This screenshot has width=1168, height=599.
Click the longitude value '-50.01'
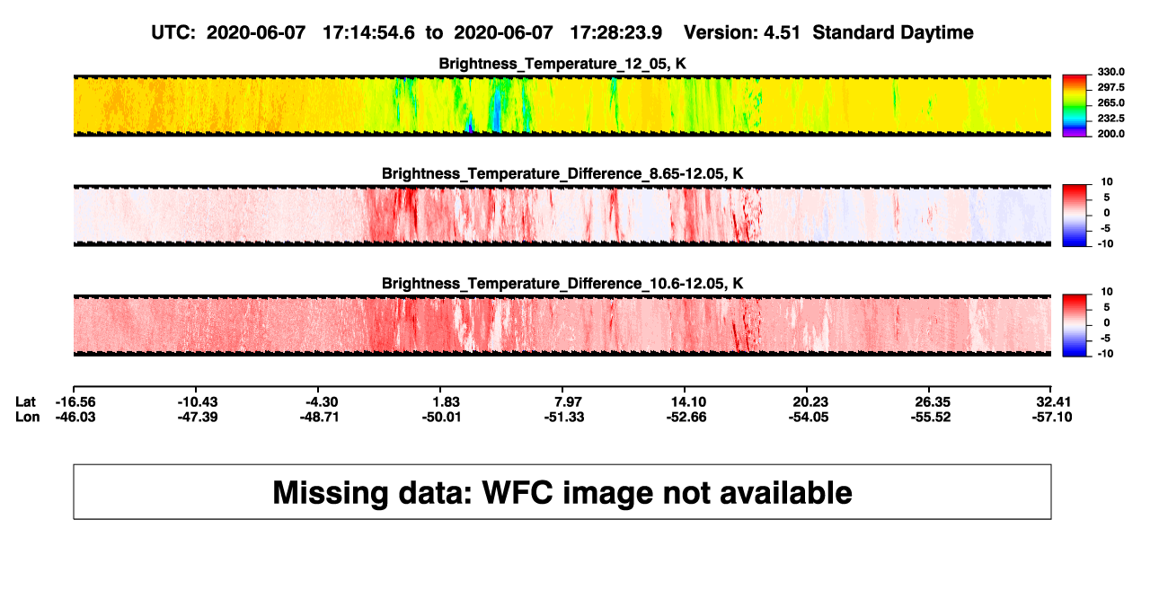click(x=440, y=417)
